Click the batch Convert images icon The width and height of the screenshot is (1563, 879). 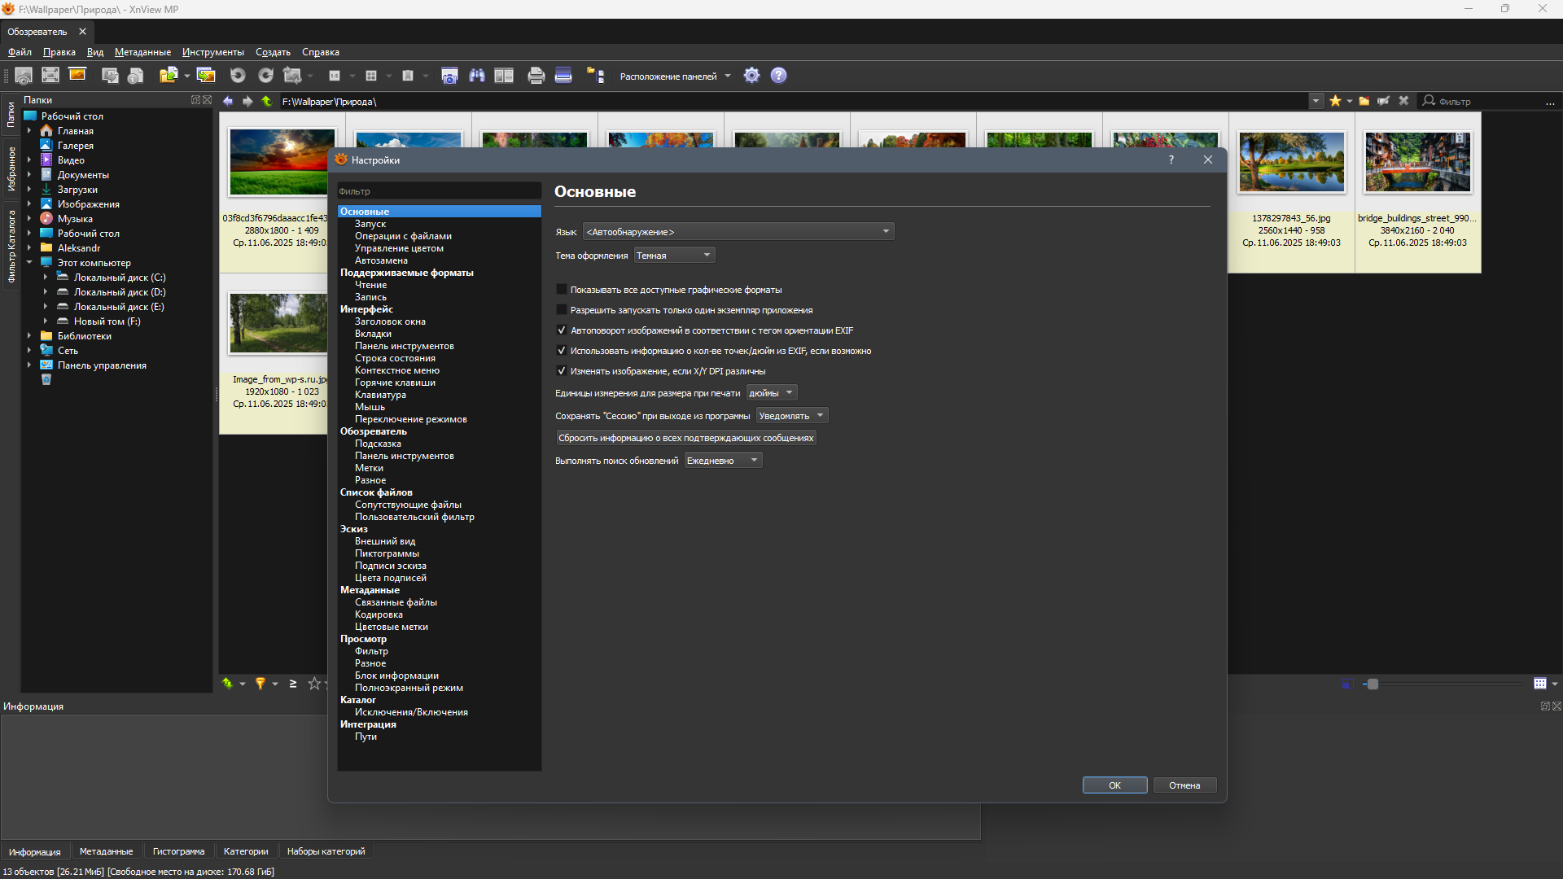(206, 76)
